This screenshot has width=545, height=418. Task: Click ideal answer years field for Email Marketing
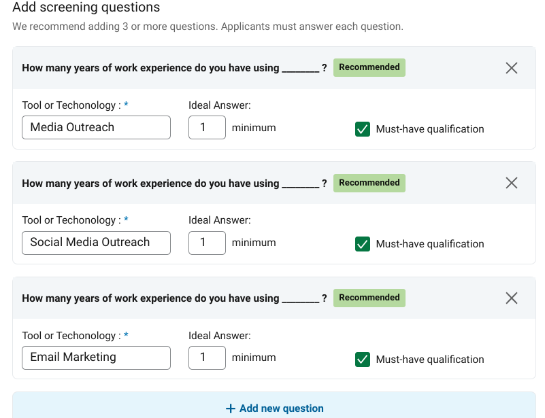click(x=207, y=358)
